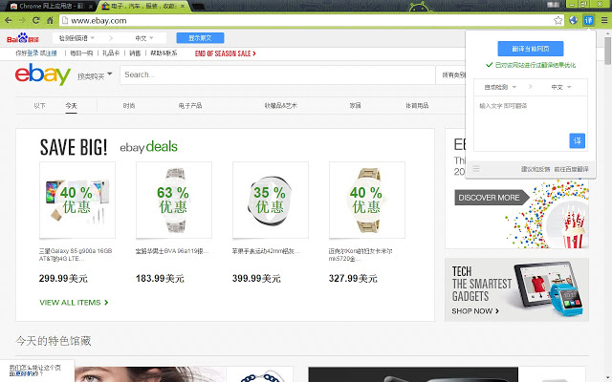This screenshot has width=612, height=382.
Task: Click the Baidu Translate extension icon
Action: pyautogui.click(x=589, y=19)
